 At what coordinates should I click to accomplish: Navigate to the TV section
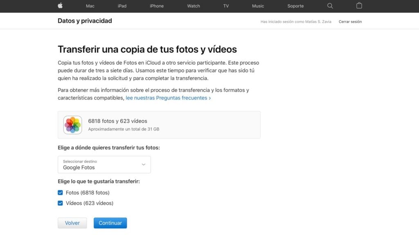tap(226, 6)
